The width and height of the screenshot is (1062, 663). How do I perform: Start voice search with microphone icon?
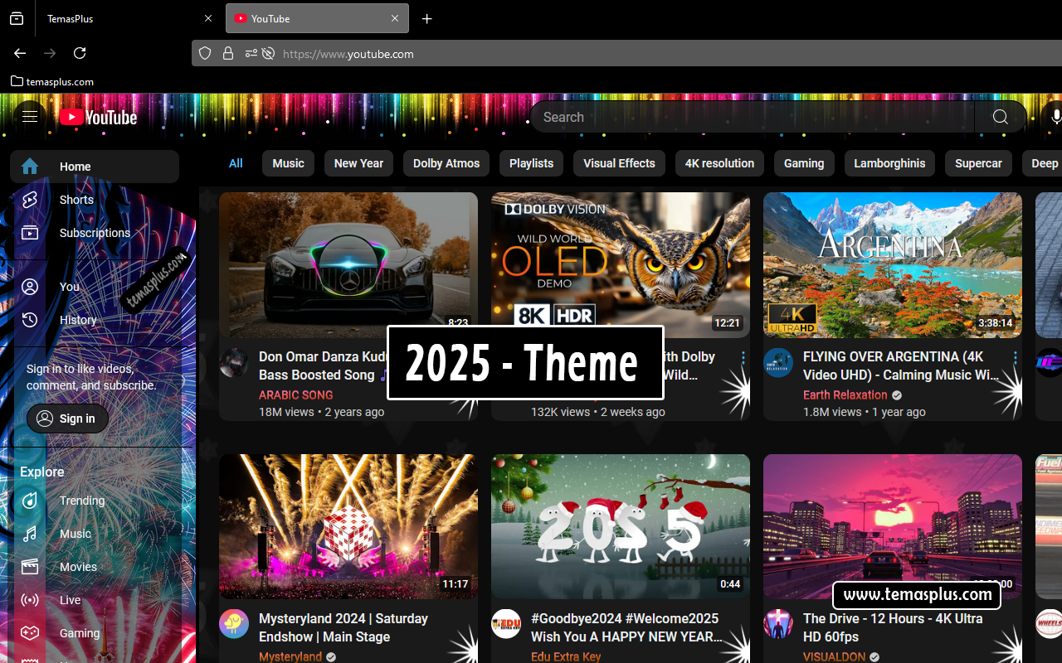click(1055, 117)
